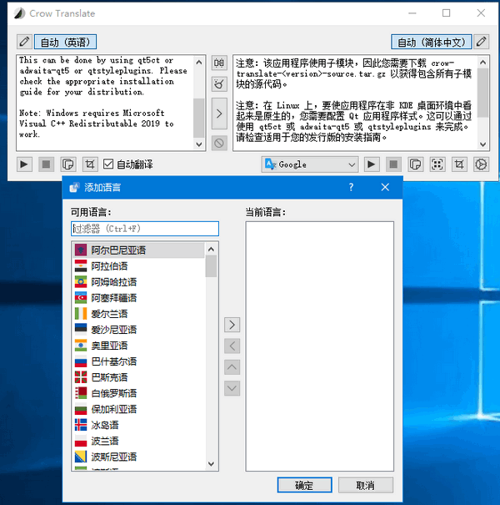Select 阿塞拜疆语 in the list
500x505 pixels.
[x=138, y=298]
